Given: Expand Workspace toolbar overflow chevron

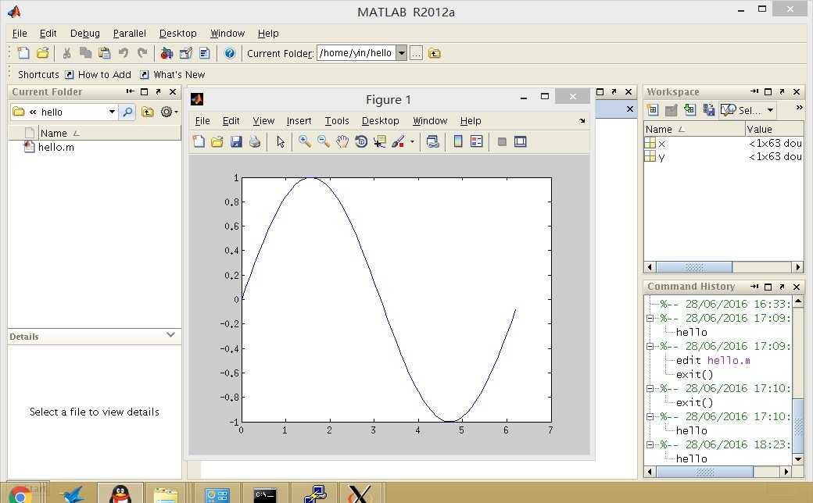Looking at the screenshot, I should 799,108.
